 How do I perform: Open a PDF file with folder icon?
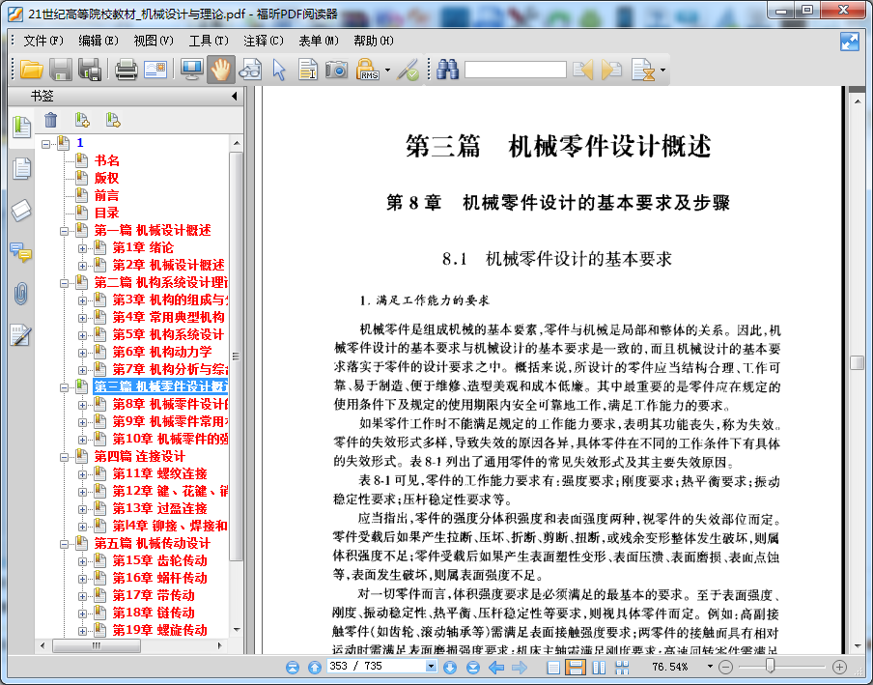coord(32,70)
